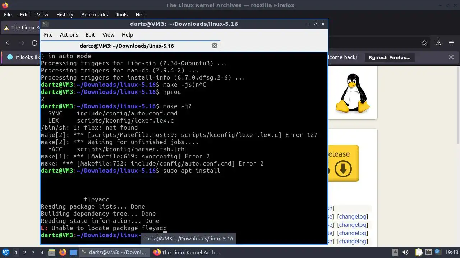The width and height of the screenshot is (460, 258).
Task: Open Firefox's Bookmarks menu
Action: coord(95,15)
